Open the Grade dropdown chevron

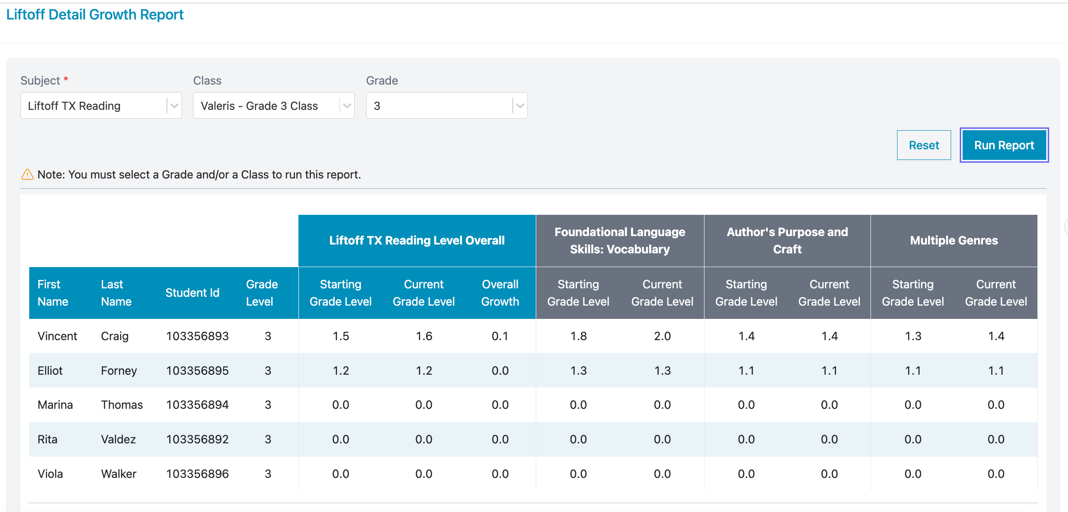(x=520, y=106)
